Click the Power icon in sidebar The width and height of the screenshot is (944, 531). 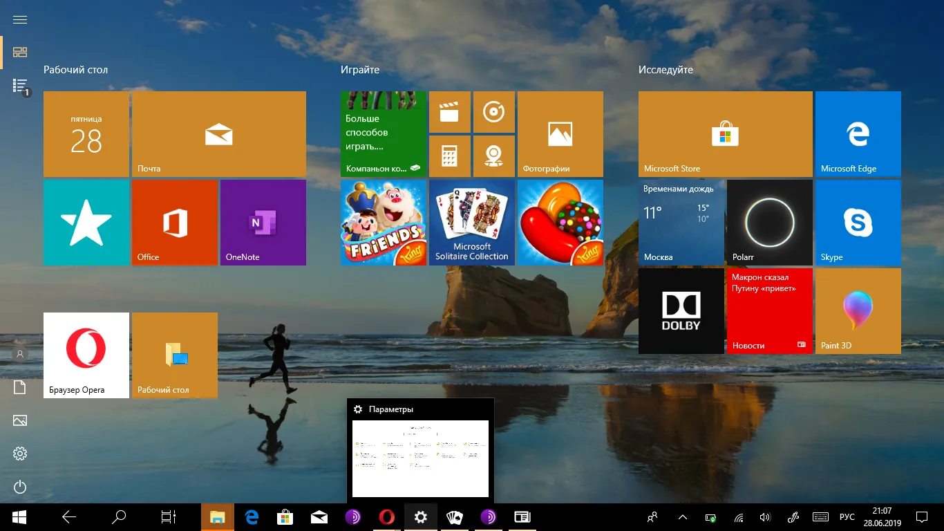(x=20, y=487)
